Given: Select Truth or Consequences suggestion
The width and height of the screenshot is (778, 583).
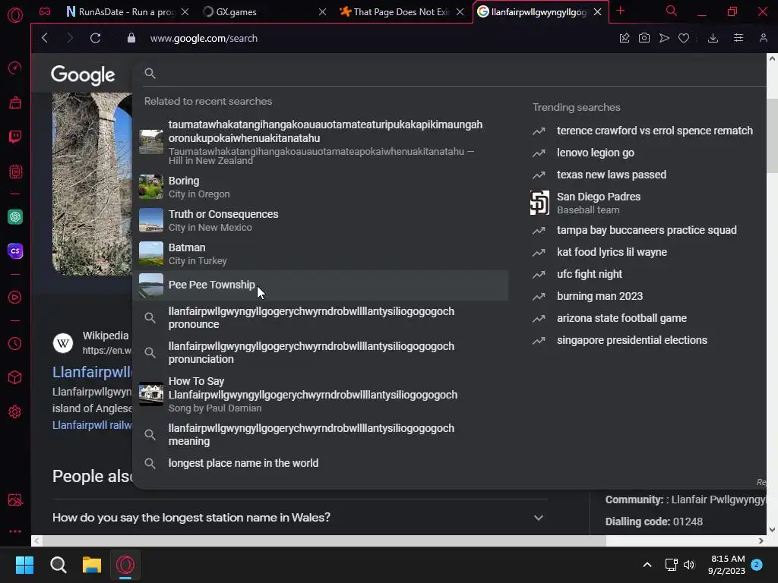Looking at the screenshot, I should pos(322,220).
